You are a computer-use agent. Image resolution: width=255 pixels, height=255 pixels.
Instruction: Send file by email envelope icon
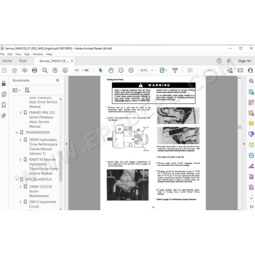click(240, 70)
